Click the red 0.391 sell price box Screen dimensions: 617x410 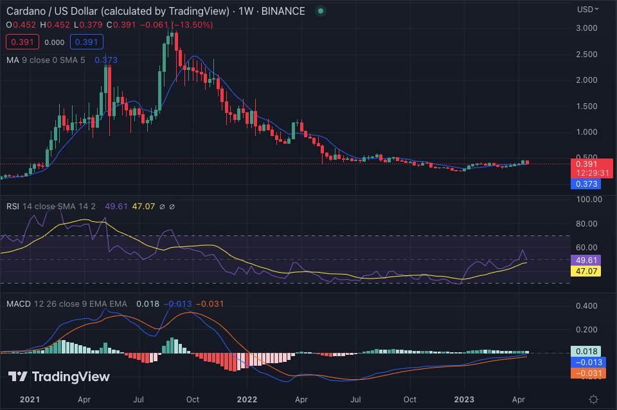pyautogui.click(x=22, y=42)
